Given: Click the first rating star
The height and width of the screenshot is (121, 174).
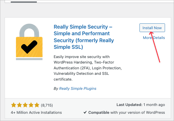Looking at the screenshot, I should pos(13,105).
